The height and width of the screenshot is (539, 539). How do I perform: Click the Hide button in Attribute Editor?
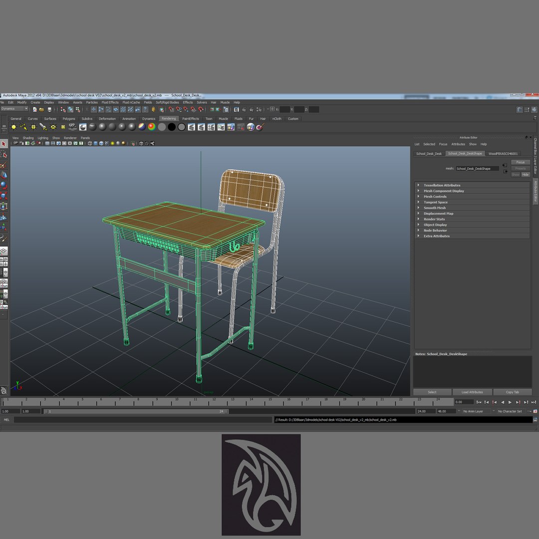525,175
